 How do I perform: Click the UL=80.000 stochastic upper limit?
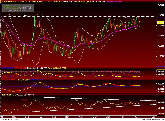(31, 68)
